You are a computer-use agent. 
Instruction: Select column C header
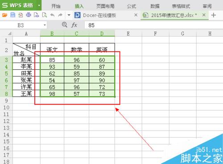76,34
